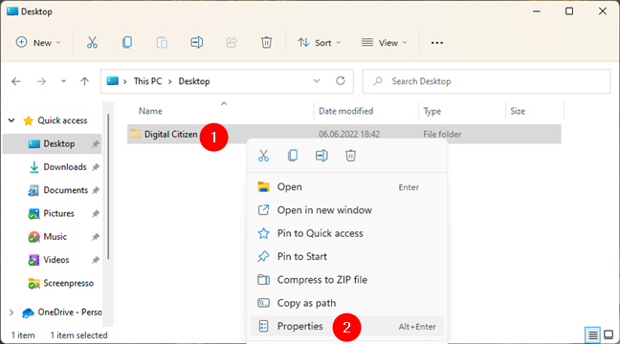The height and width of the screenshot is (344, 620).
Task: Click the Delete trash icon in the toolbar
Action: (266, 42)
